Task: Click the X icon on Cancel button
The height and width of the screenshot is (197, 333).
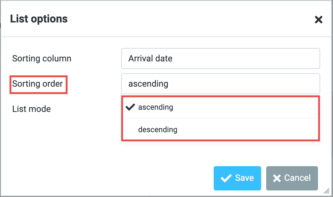Action: (277, 178)
